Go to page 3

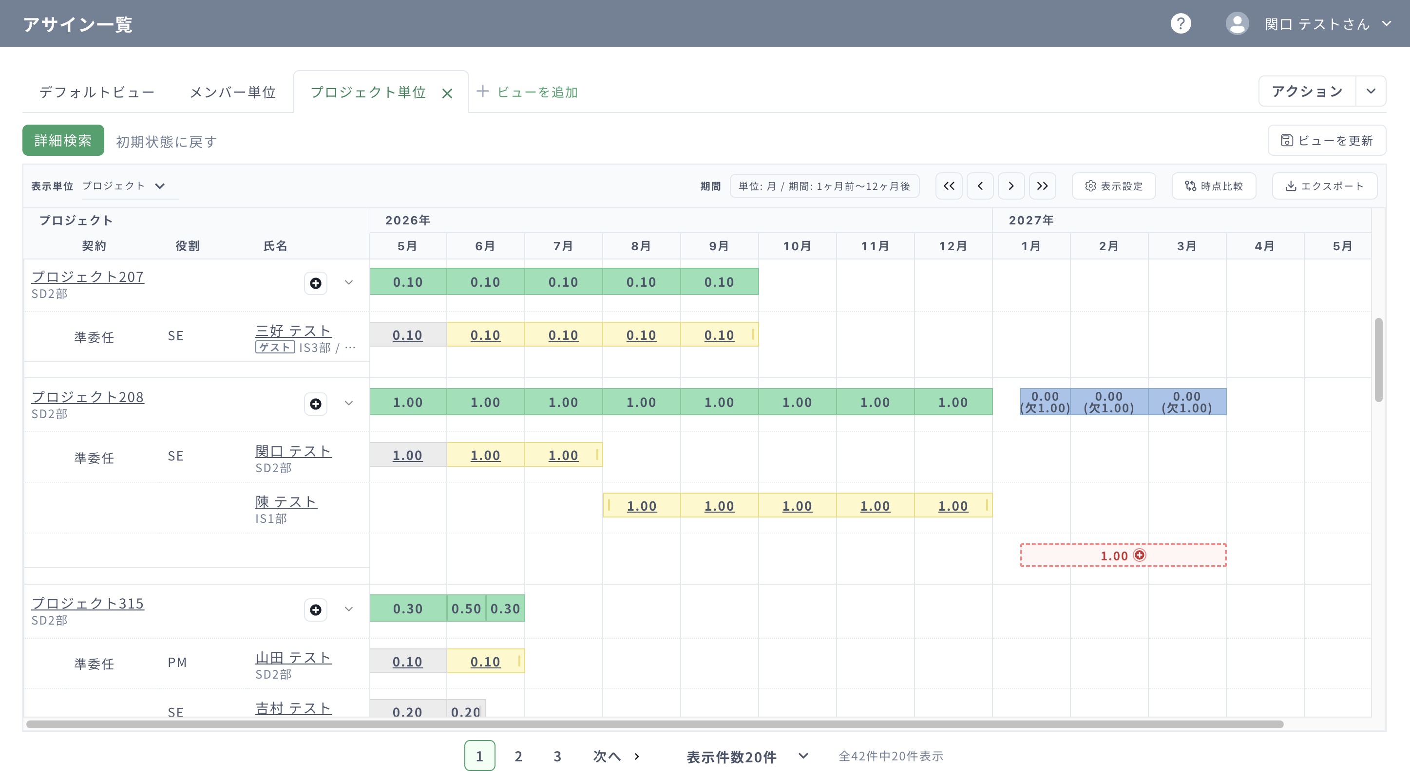click(557, 756)
